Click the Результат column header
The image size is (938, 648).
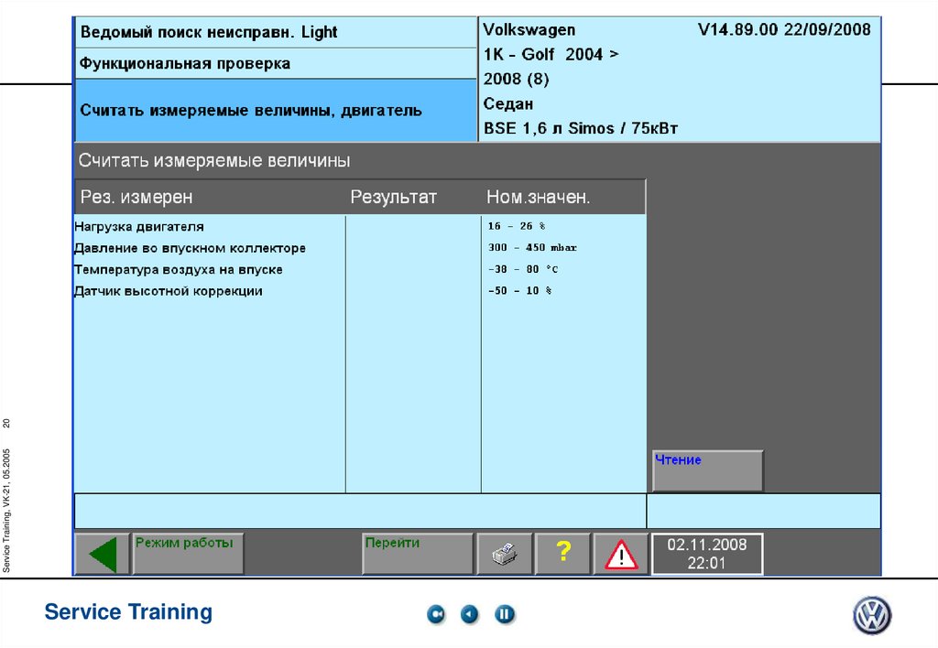tap(393, 197)
